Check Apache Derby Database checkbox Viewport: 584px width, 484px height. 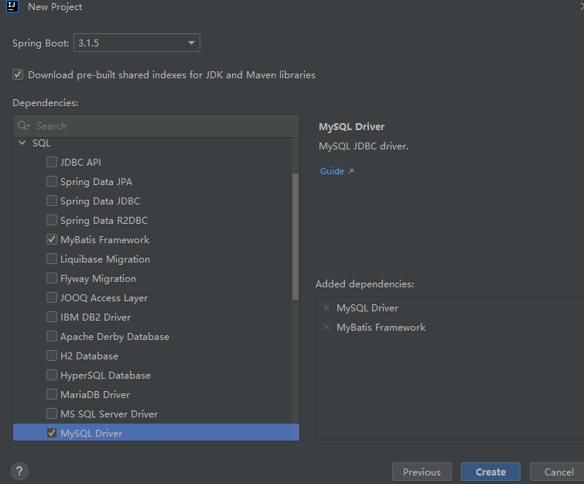[51, 336]
